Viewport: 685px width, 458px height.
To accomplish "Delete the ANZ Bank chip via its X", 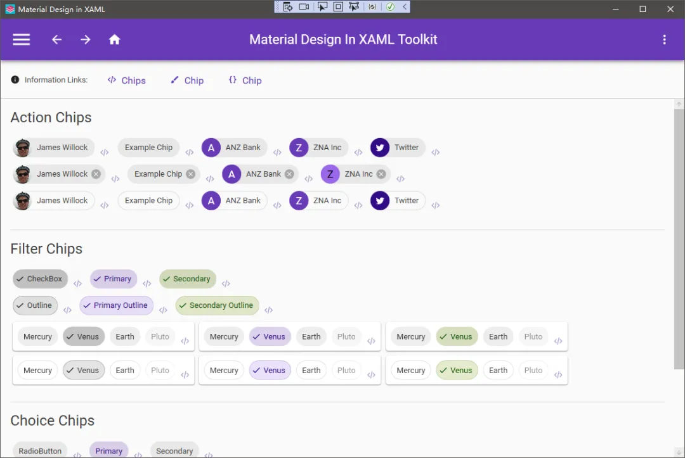I will (289, 174).
